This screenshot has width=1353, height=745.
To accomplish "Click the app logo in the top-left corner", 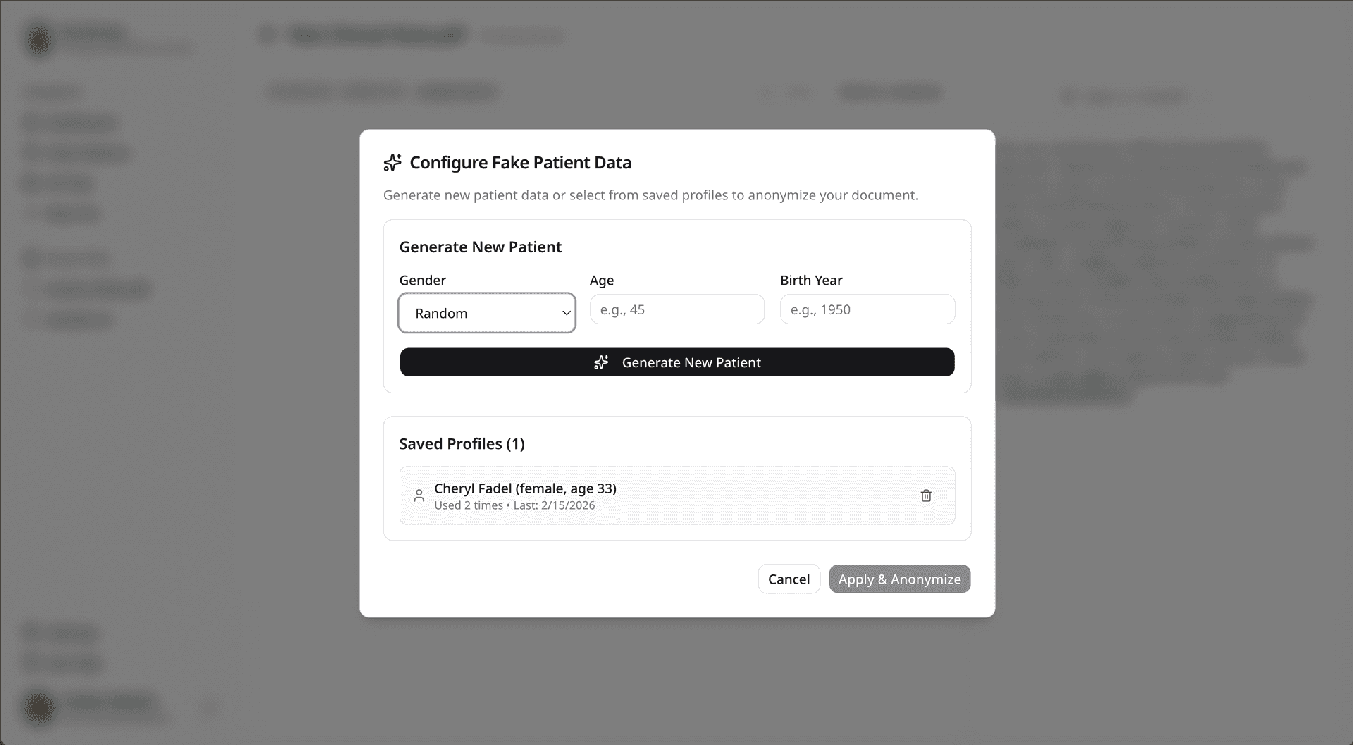I will 39,39.
